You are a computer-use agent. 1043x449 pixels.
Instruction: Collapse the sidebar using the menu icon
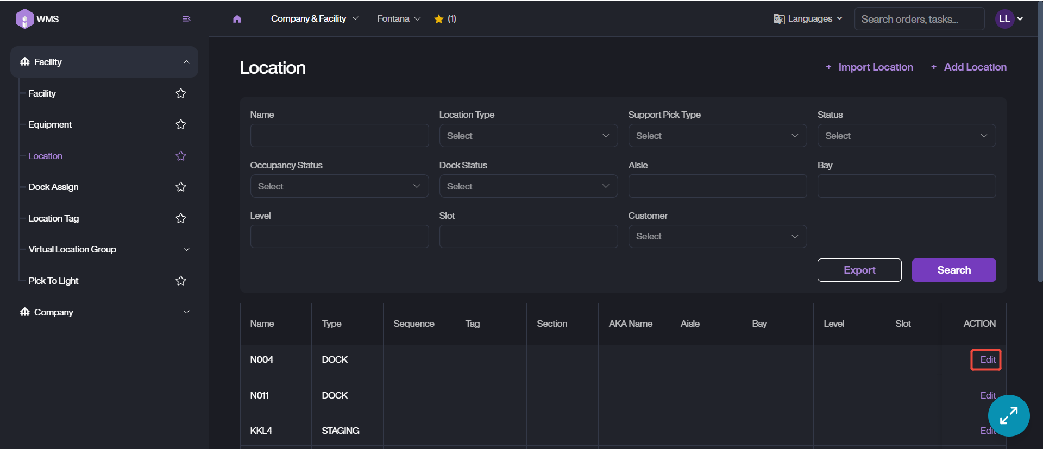[186, 19]
